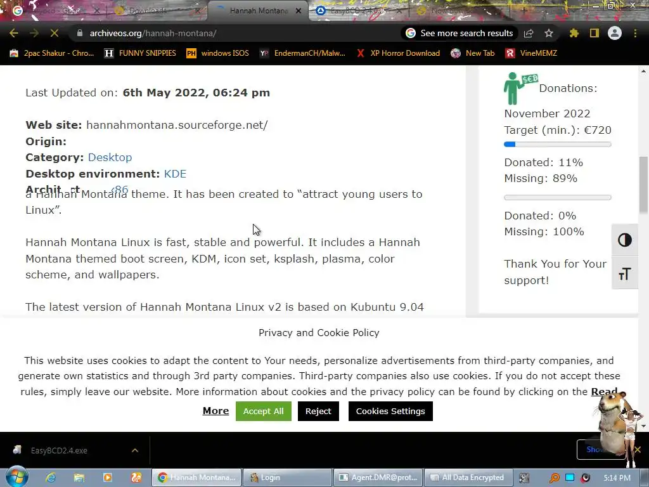Click the network tray icon beside All Data Encrypted
This screenshot has width=649, height=487.
coord(524,478)
